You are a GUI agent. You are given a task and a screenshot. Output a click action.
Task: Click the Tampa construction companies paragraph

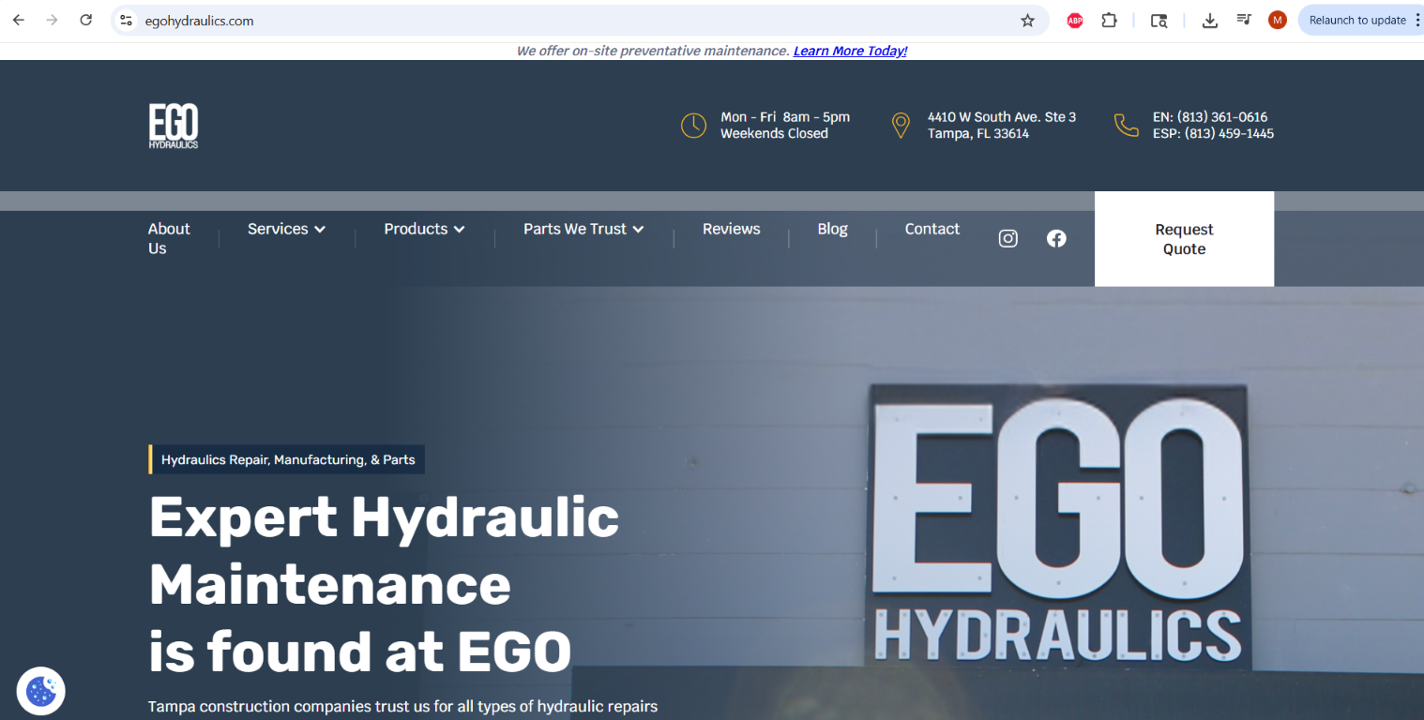click(403, 706)
